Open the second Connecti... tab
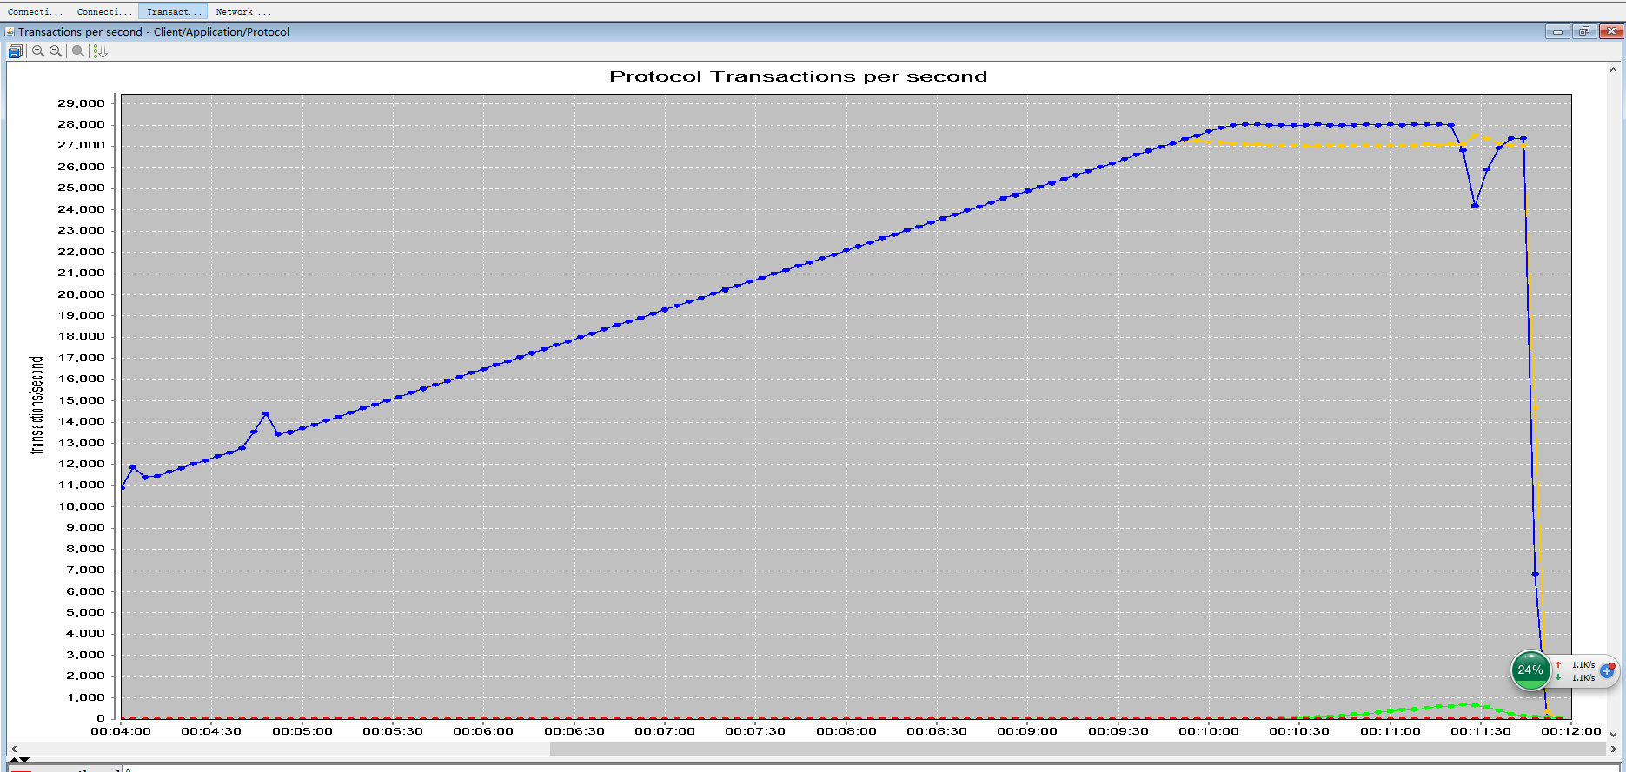The height and width of the screenshot is (772, 1626). pyautogui.click(x=104, y=11)
